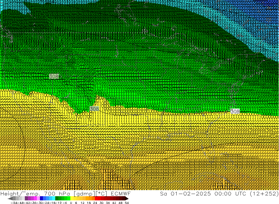
Task: Click the '0' legend scale value
Action: [x=71, y=203]
